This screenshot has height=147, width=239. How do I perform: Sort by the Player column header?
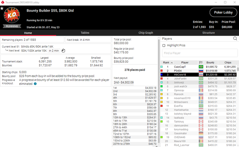pos(185,63)
